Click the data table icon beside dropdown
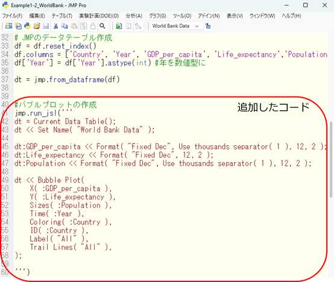Image resolution: width=334 pixels, height=282 pixels. [208, 26]
